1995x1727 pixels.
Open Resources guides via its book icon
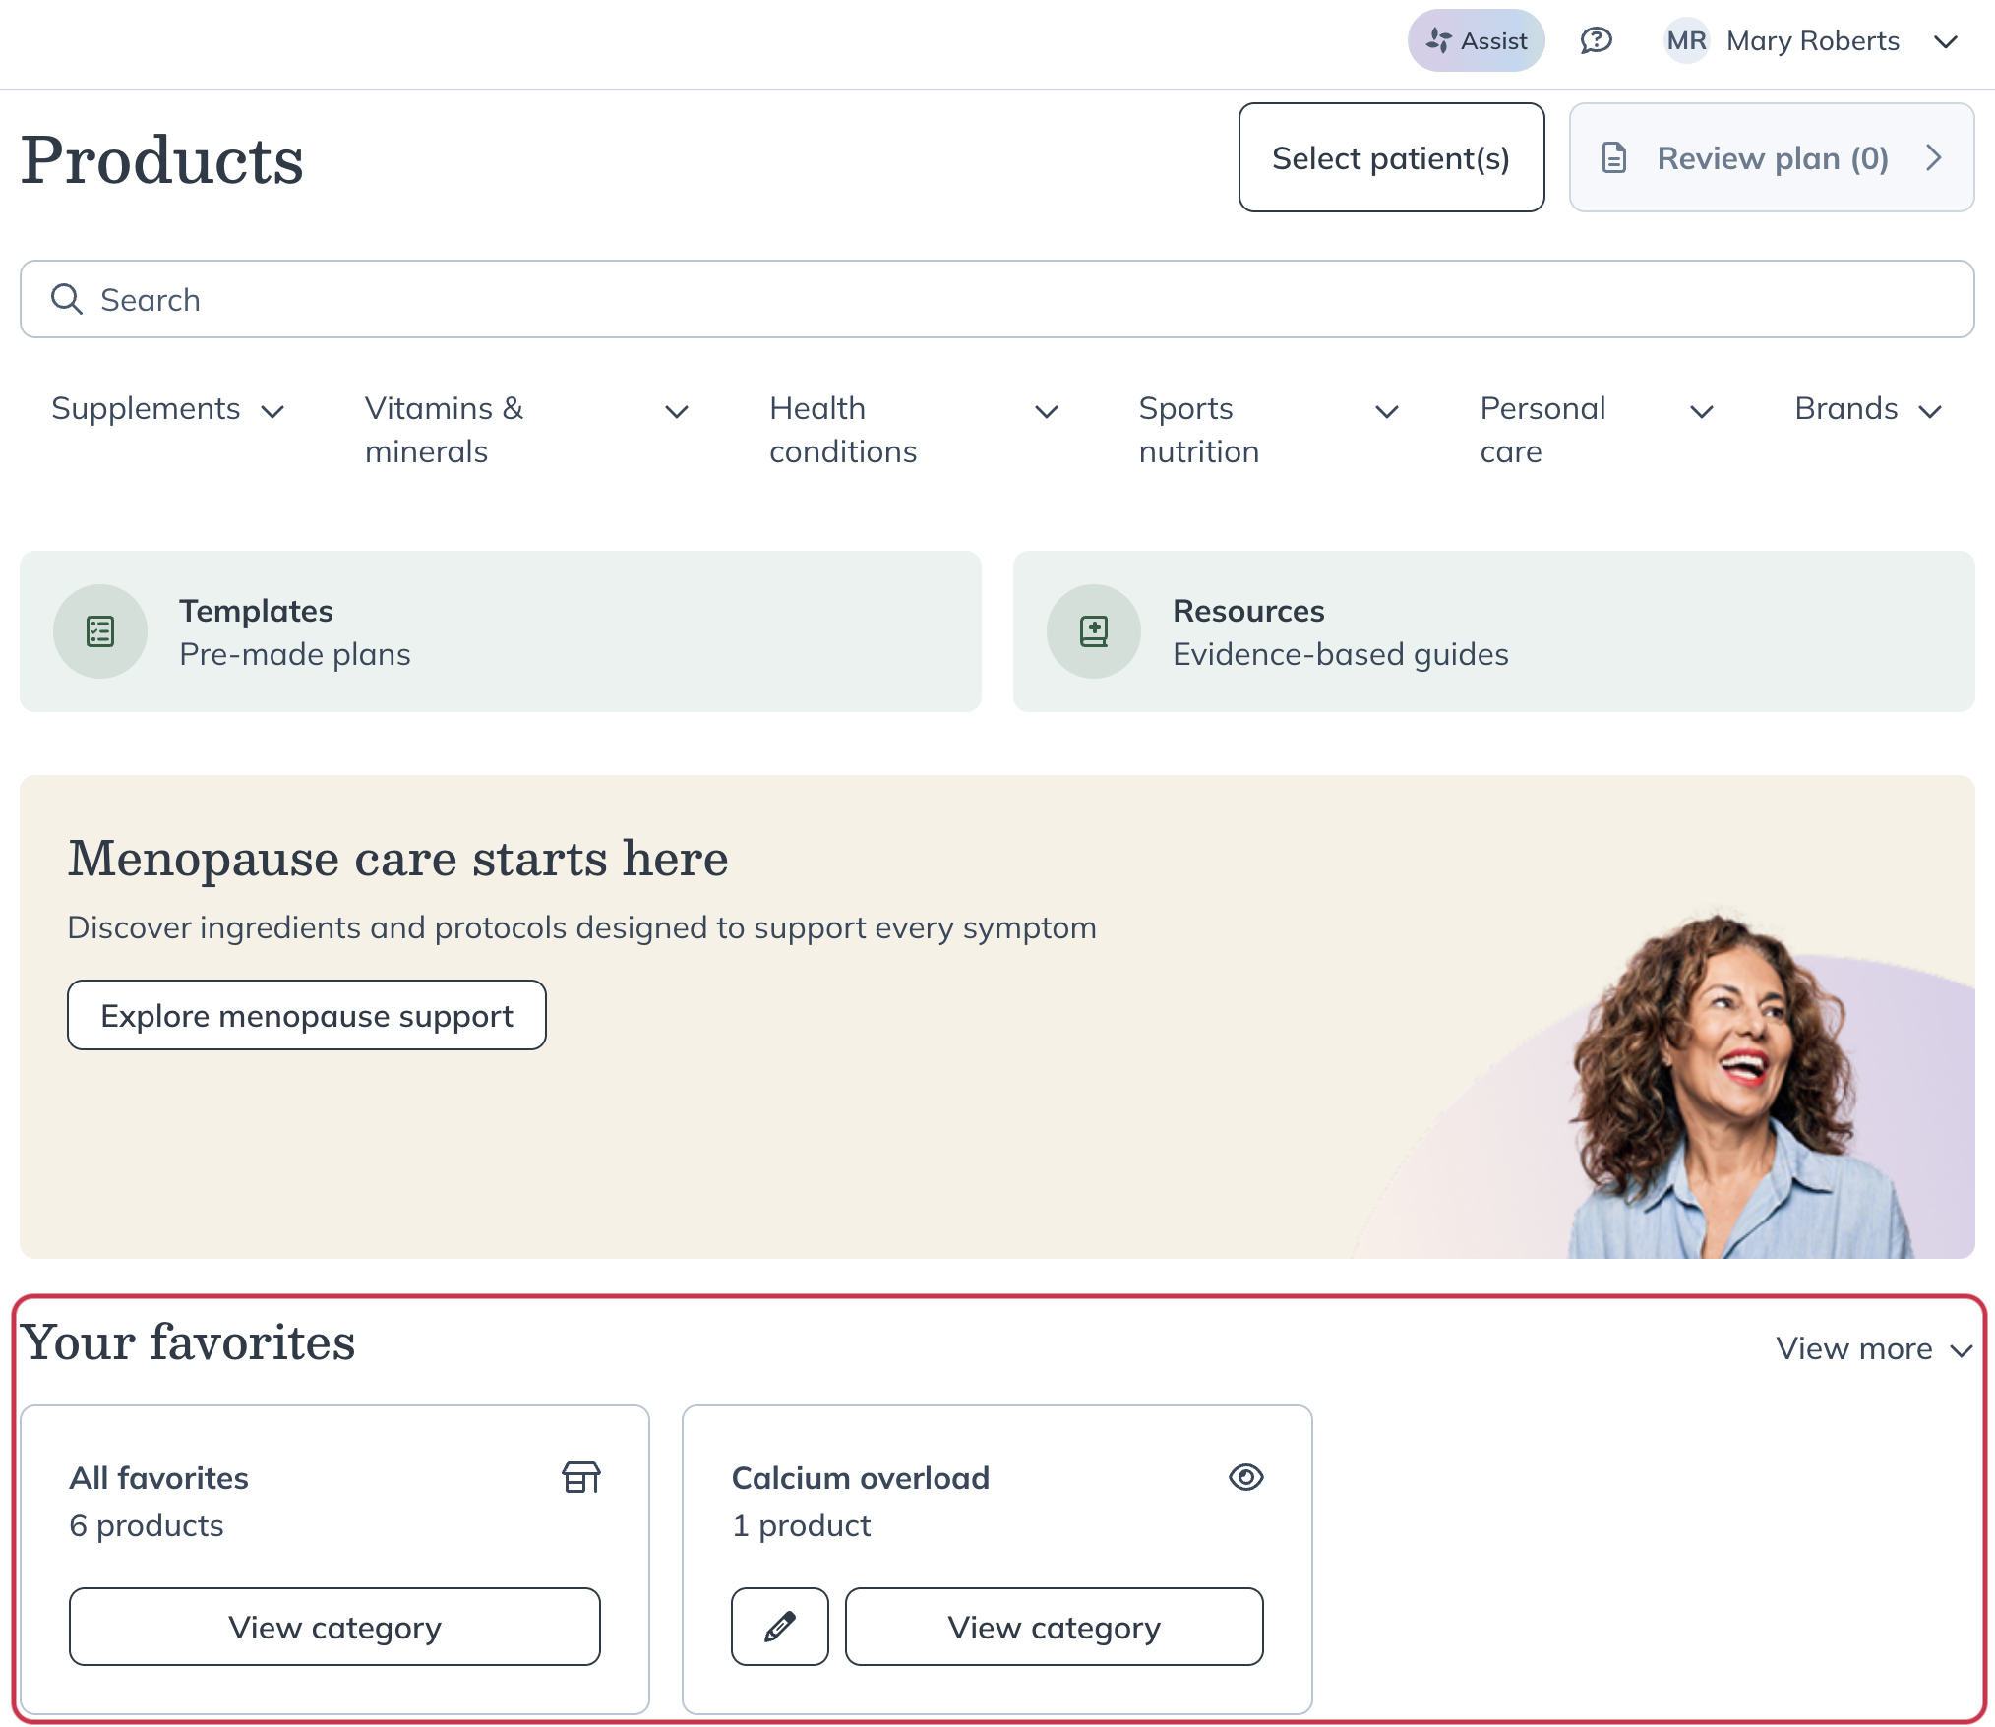click(1093, 630)
